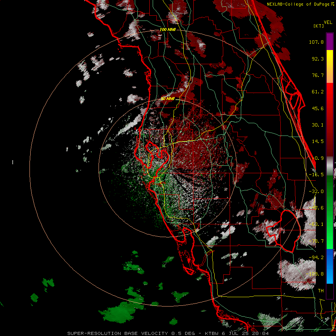336x336 pixels.
Task: Click the -63.1 value on velocity scale
Action: click(x=316, y=224)
